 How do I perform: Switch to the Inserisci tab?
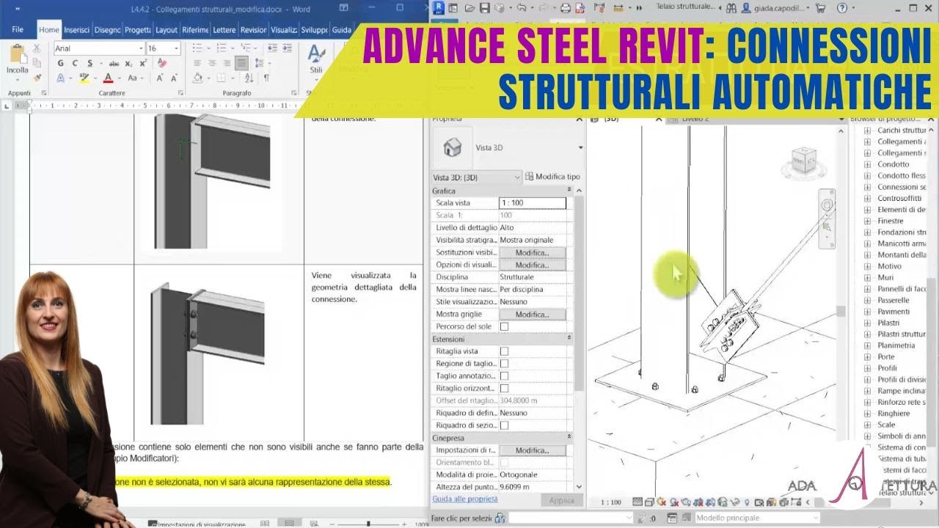coord(76,30)
